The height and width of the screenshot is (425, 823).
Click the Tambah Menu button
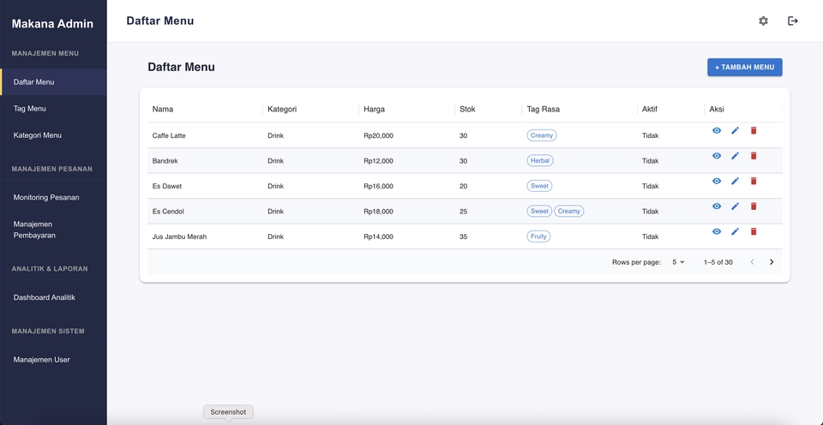(x=744, y=67)
